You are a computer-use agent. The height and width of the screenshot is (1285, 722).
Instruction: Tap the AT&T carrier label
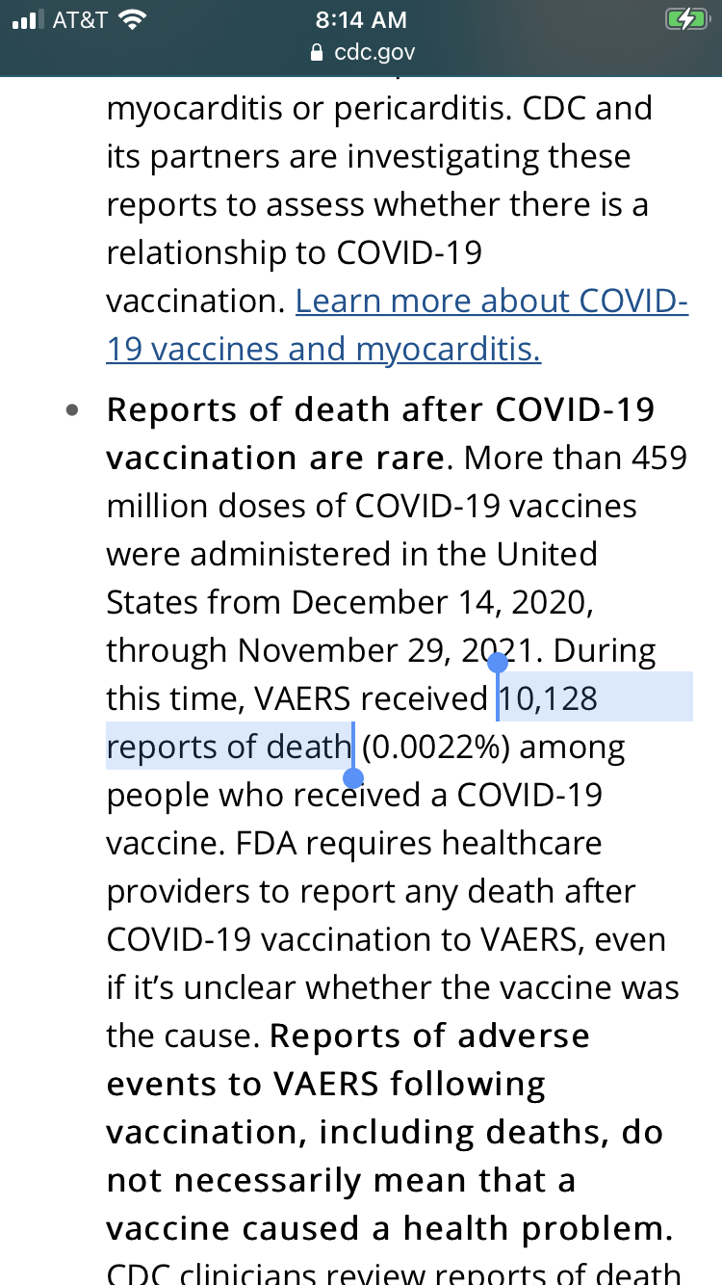79,20
